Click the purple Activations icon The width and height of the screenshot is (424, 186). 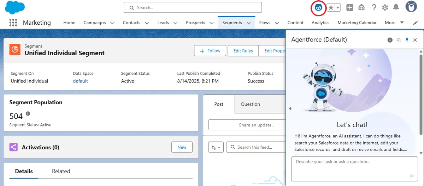[x=13, y=147]
